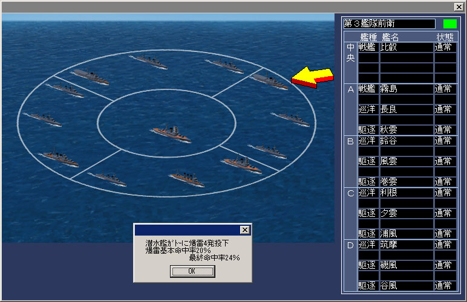Click the 巡洋 type cell beside 長良

368,109
